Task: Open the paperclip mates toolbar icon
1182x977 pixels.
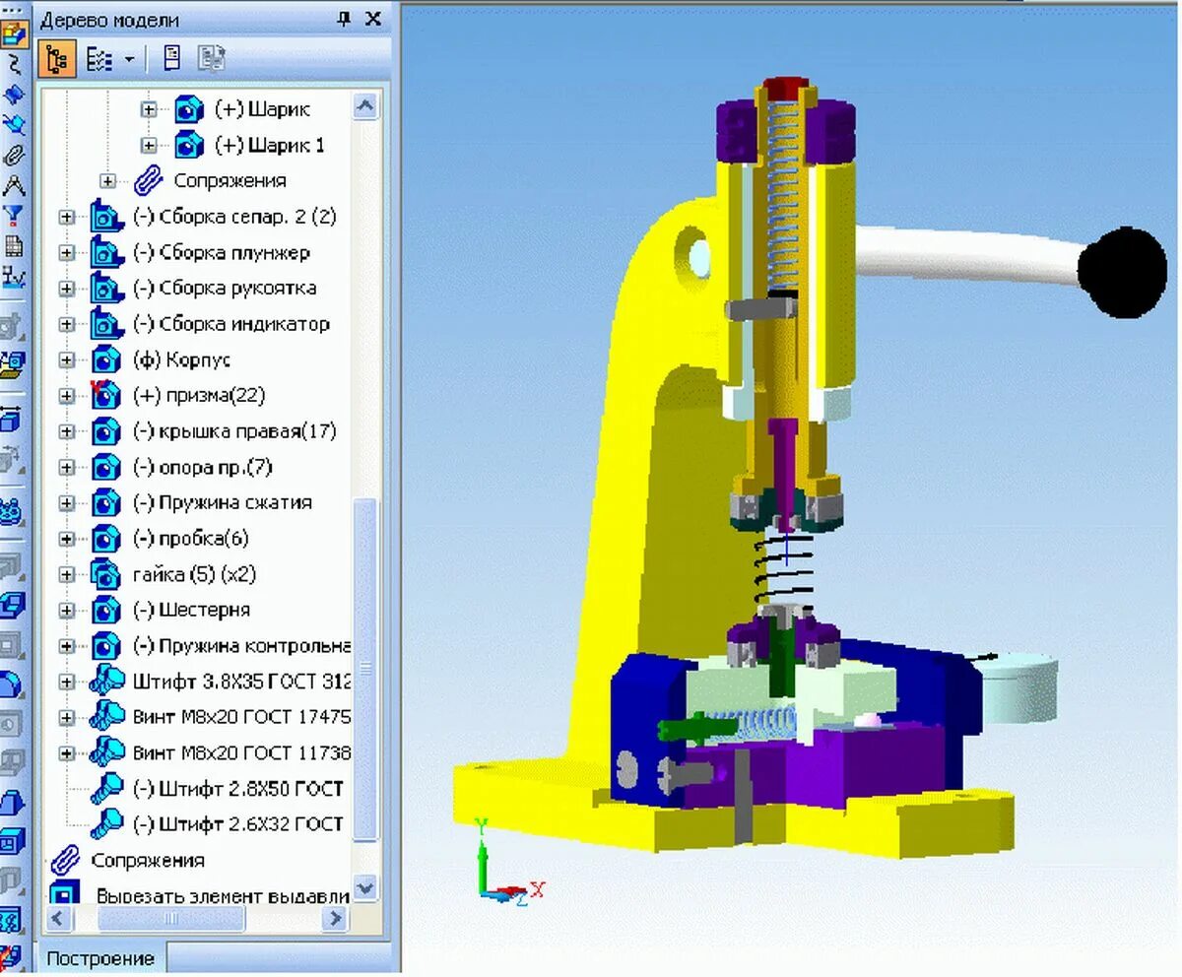Action: [12, 156]
